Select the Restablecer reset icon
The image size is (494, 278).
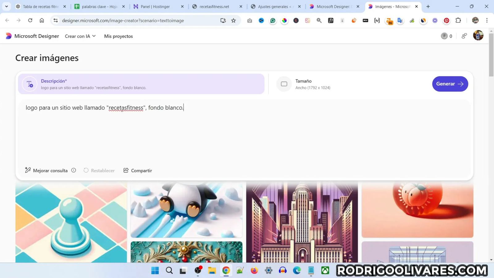tap(86, 170)
